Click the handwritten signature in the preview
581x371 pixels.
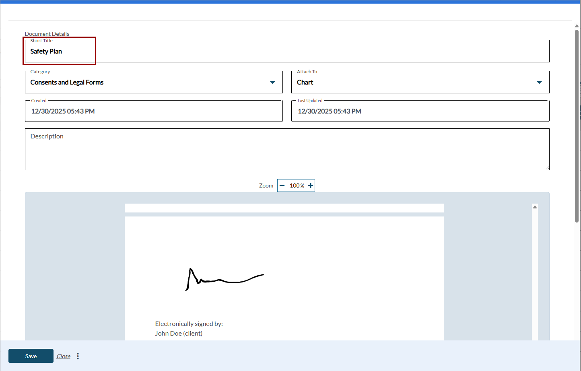(x=224, y=278)
